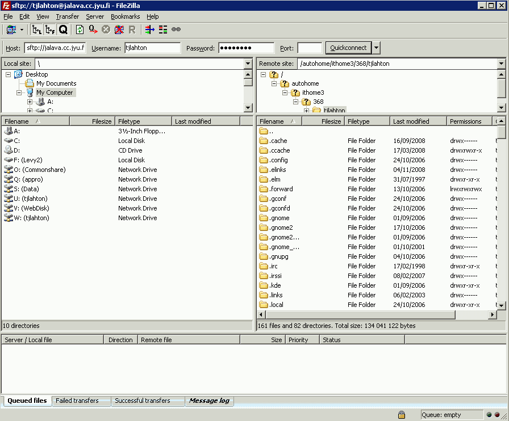Toggle synchronized browsing
The width and height of the screenshot is (509, 421).
(x=176, y=30)
